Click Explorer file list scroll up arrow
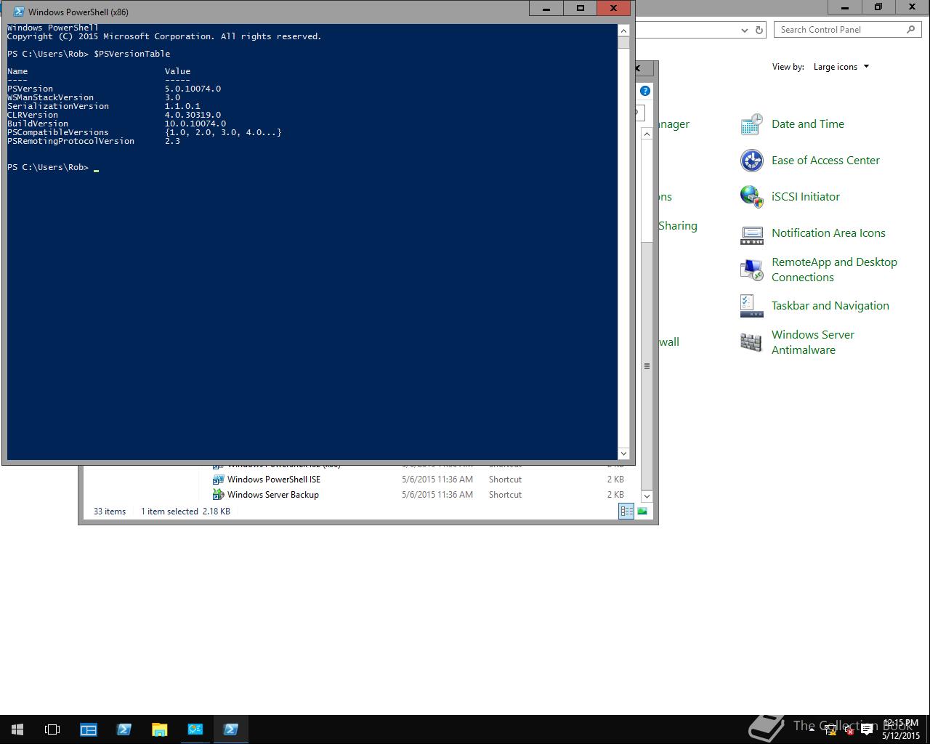 (x=647, y=134)
